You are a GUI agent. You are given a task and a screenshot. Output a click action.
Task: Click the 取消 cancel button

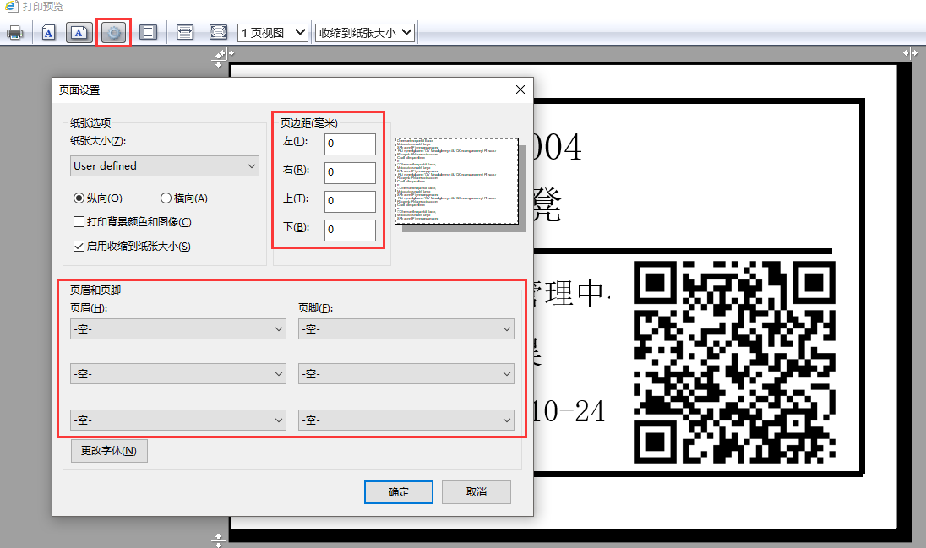[476, 492]
